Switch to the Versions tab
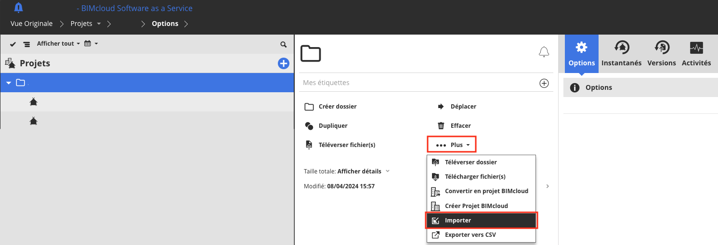The width and height of the screenshot is (718, 245). pyautogui.click(x=661, y=54)
